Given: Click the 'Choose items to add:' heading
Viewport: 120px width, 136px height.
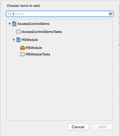Looking at the screenshot, I should 23,6.
